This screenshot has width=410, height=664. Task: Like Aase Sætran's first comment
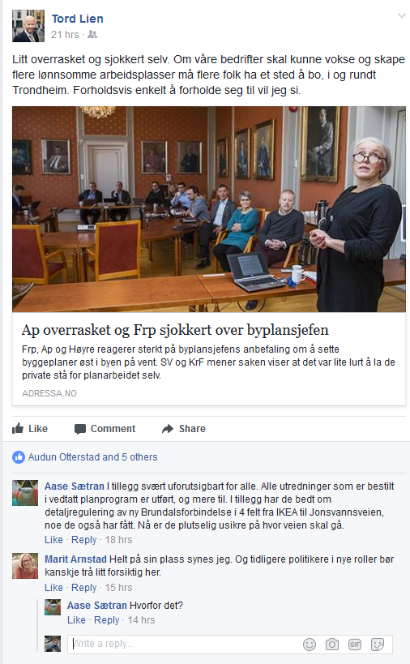[53, 540]
